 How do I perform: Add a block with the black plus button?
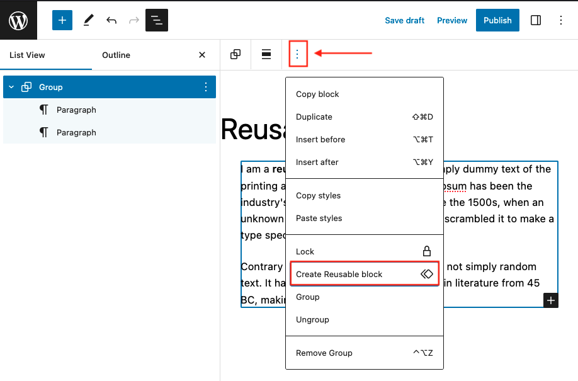(551, 300)
